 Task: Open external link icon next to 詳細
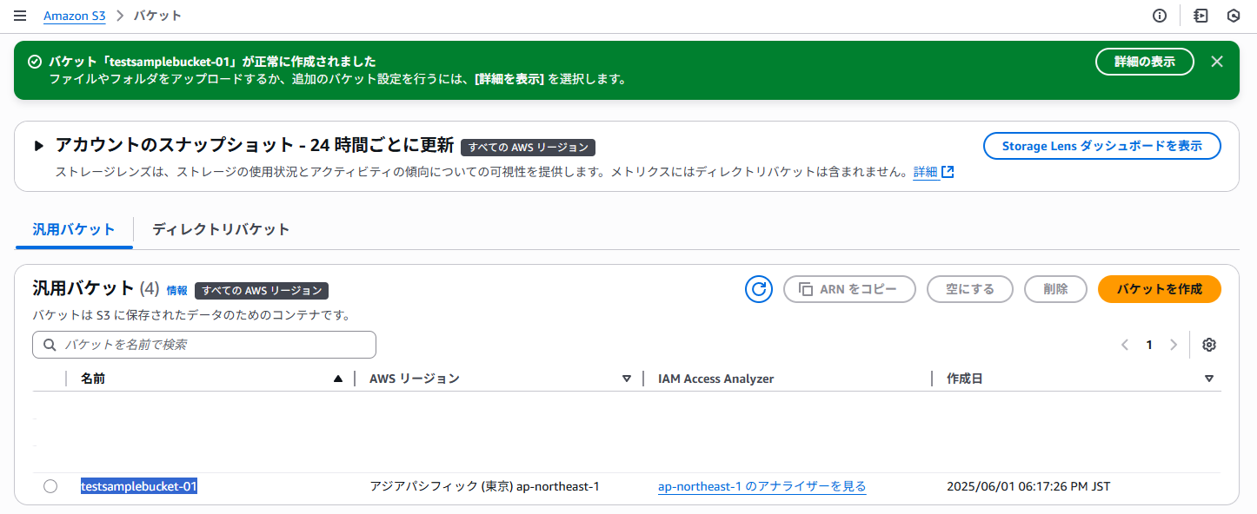coord(948,172)
